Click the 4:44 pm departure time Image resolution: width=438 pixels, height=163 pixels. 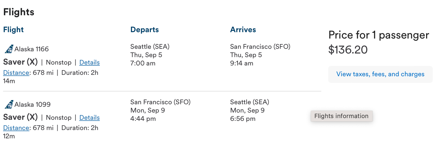143,119
